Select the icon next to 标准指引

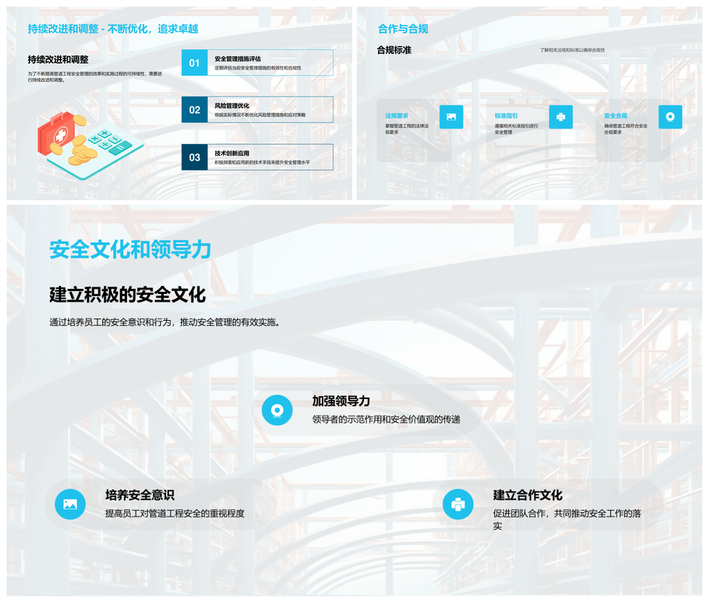561,117
